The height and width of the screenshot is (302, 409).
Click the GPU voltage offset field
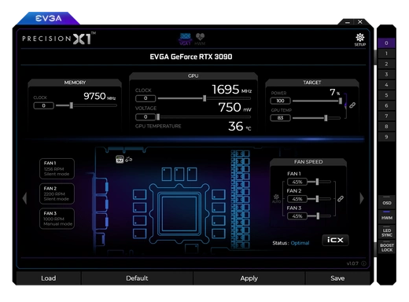[146, 116]
